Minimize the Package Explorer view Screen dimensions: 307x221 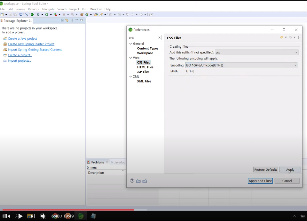[x=77, y=20]
